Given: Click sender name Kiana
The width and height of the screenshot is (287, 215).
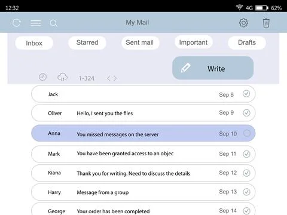Looking at the screenshot, I should (x=54, y=173).
